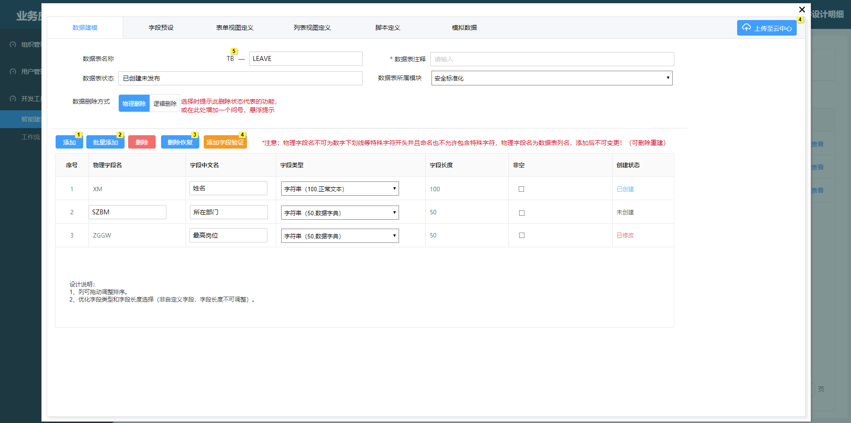Switch to the 字段预设 tab
851x423 pixels.
(161, 28)
